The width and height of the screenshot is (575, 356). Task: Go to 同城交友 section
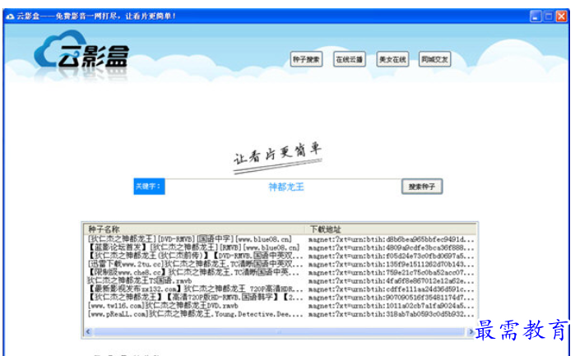tap(434, 59)
